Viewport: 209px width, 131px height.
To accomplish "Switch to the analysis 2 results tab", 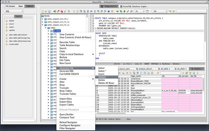I will 197,69.
